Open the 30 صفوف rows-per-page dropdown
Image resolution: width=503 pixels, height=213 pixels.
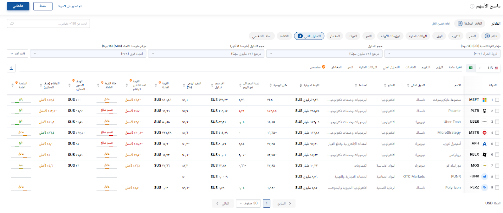(x=248, y=203)
